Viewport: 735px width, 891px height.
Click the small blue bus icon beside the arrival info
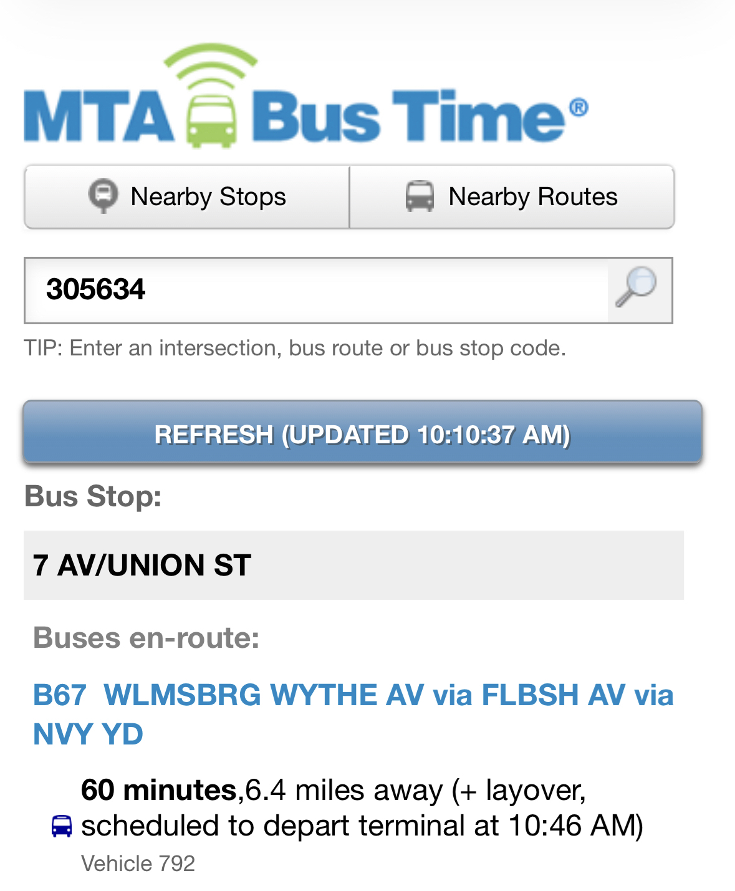point(61,827)
